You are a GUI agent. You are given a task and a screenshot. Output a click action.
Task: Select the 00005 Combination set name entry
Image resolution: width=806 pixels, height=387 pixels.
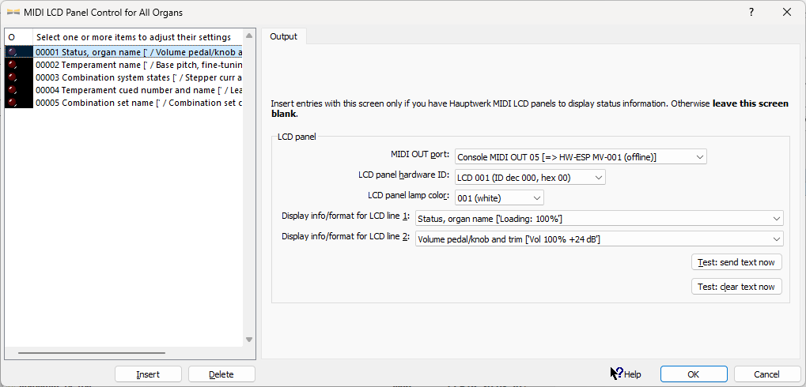point(138,103)
